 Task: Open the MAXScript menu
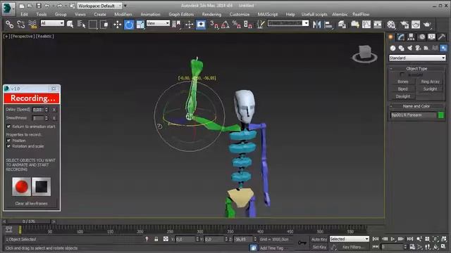click(268, 14)
